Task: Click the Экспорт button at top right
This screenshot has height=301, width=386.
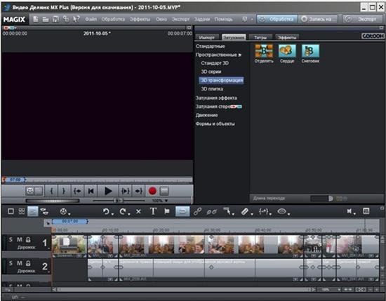Action: coord(362,19)
